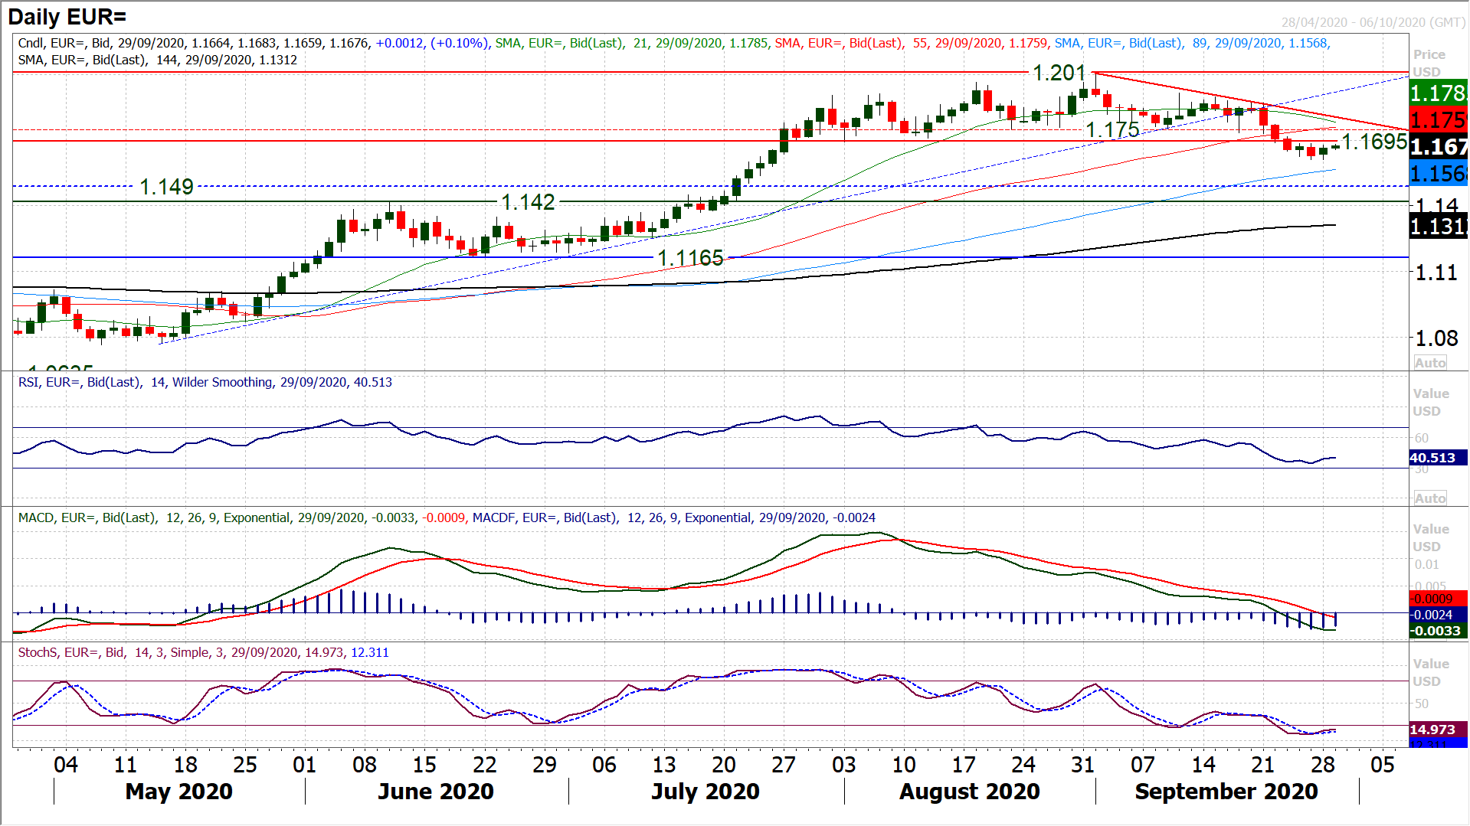Screen dimensions: 1470x826
Task: Click the Auto button in the RSI panel
Action: click(1429, 498)
